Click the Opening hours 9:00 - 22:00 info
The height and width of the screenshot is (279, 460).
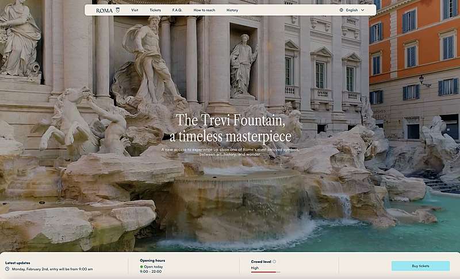pyautogui.click(x=152, y=272)
